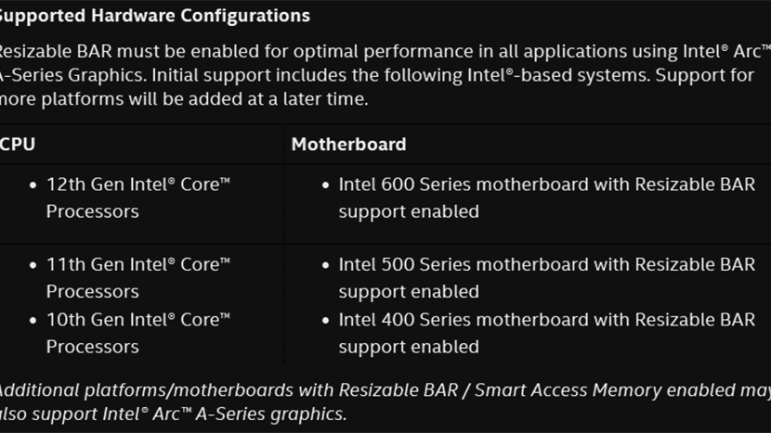
Task: Click the Supported Hardware Configurations heading
Action: pos(153,16)
